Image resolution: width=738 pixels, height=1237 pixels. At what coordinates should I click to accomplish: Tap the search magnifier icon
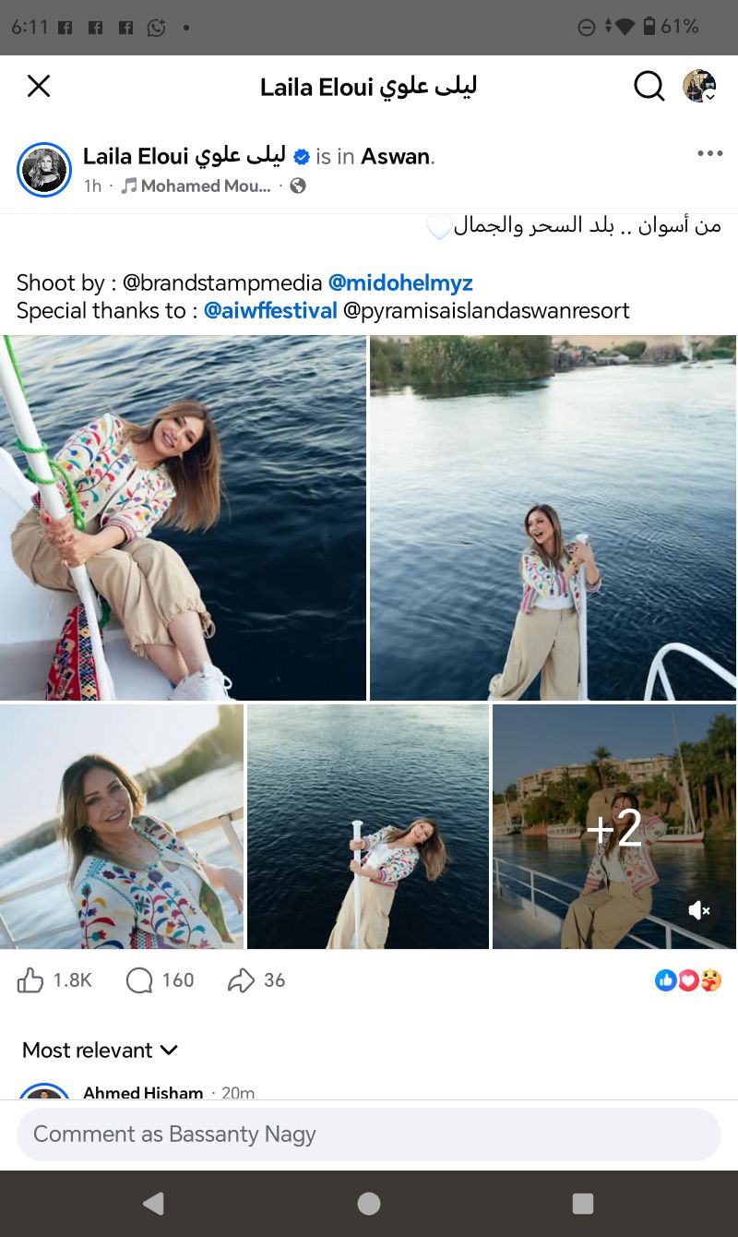[649, 87]
